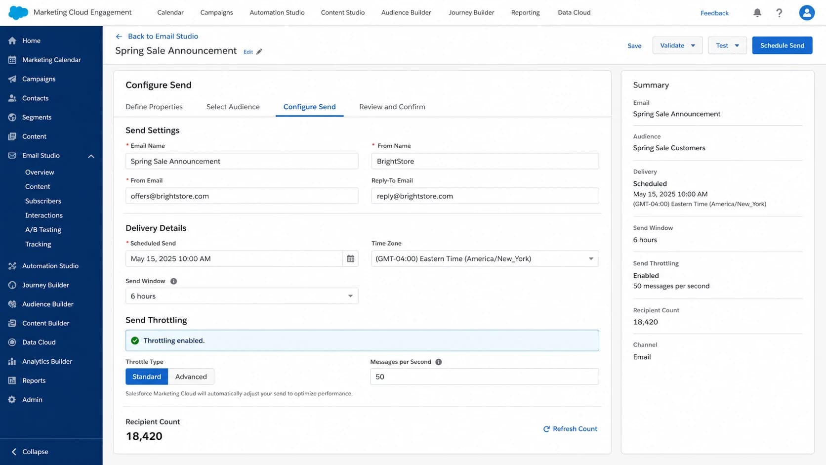
Task: Click the Back to Email Studio link
Action: click(x=163, y=37)
